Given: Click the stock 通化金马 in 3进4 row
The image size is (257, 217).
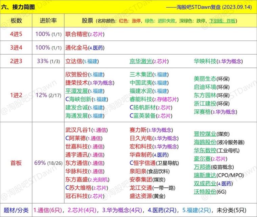Looking at the screenshot, I should (x=76, y=48).
